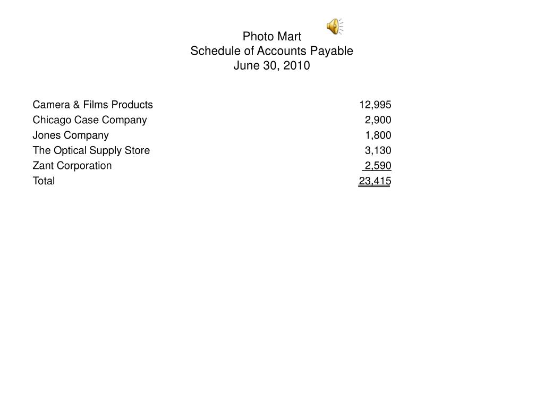This screenshot has width=544, height=408.
Task: Click the 12,995 amount
Action: 375,105
